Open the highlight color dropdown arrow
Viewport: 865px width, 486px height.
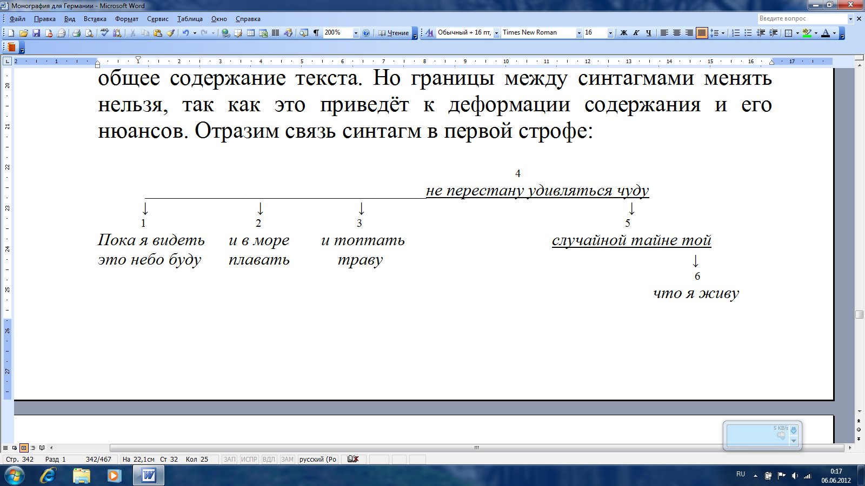pyautogui.click(x=816, y=33)
